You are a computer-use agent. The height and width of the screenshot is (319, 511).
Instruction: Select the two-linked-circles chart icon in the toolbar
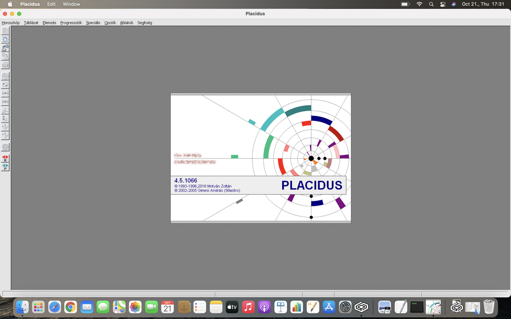(x=5, y=85)
